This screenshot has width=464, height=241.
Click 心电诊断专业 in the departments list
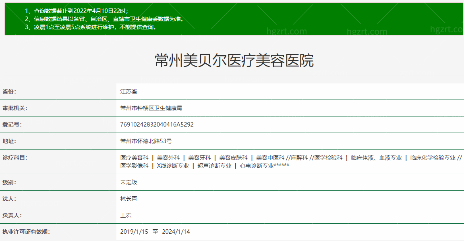tap(257, 166)
